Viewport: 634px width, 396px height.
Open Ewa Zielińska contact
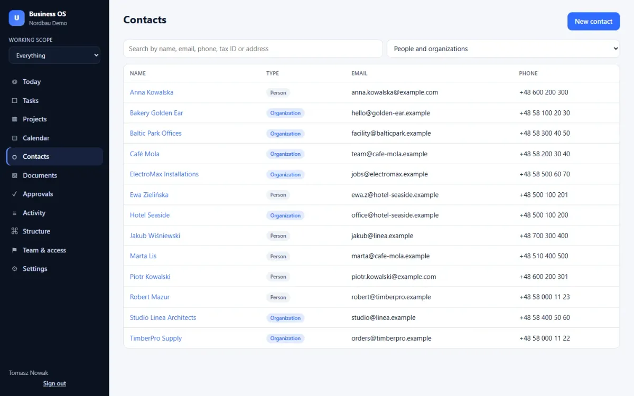click(x=149, y=195)
